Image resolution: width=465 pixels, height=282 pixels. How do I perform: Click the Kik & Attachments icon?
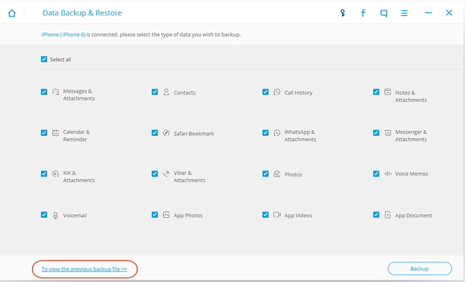coord(55,173)
